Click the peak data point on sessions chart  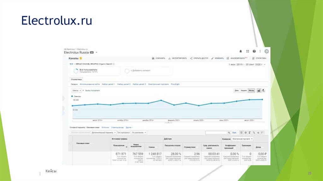(161, 101)
